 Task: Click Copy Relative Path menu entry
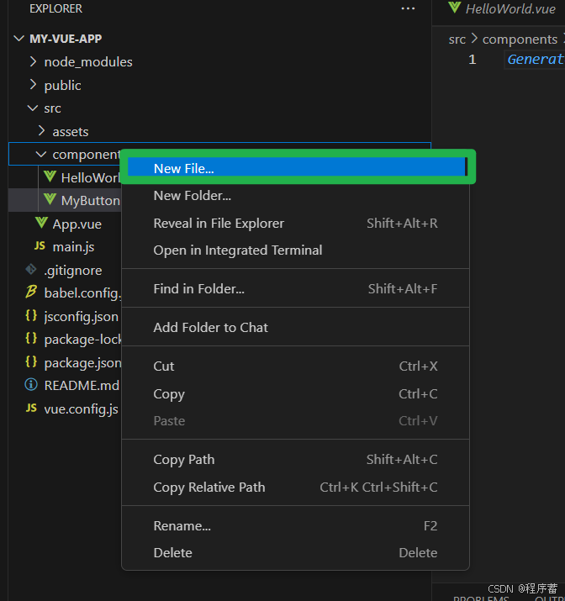click(x=209, y=488)
